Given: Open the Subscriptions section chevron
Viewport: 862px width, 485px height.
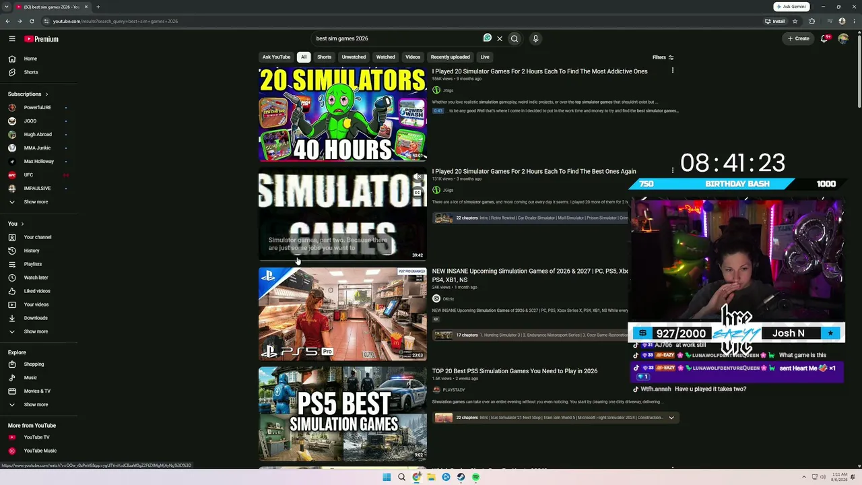Looking at the screenshot, I should click(46, 94).
